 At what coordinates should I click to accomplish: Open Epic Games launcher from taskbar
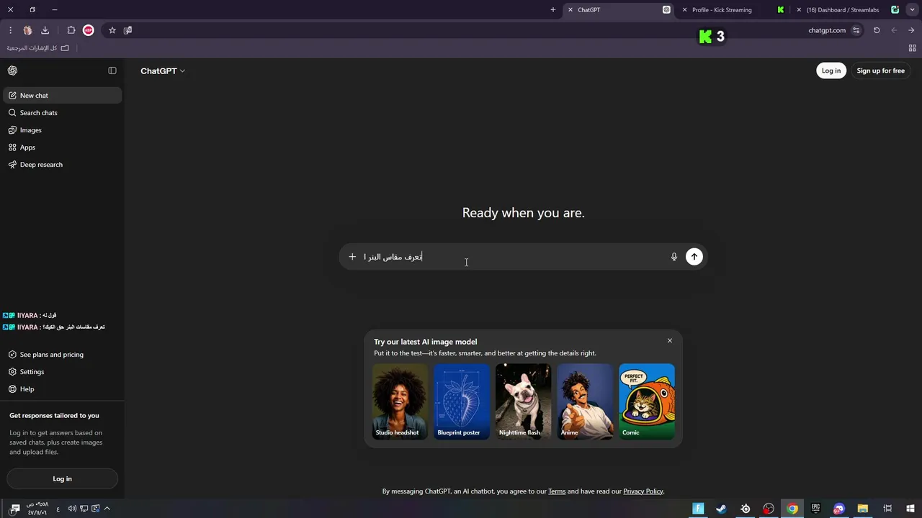[816, 509]
